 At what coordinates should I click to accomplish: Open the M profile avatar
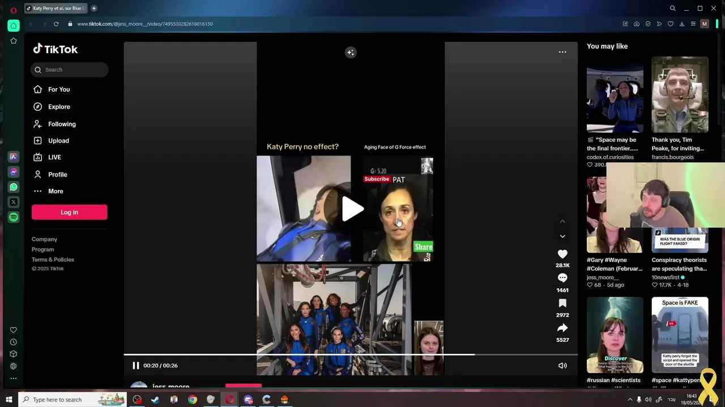(x=705, y=24)
